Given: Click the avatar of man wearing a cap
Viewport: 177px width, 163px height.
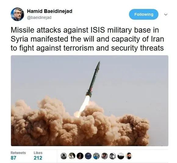Looking at the screenshot, I should pyautogui.click(x=113, y=156).
